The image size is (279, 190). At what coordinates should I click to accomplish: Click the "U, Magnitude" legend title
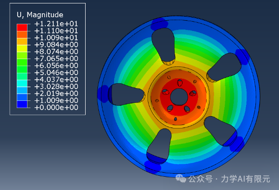[40, 15]
